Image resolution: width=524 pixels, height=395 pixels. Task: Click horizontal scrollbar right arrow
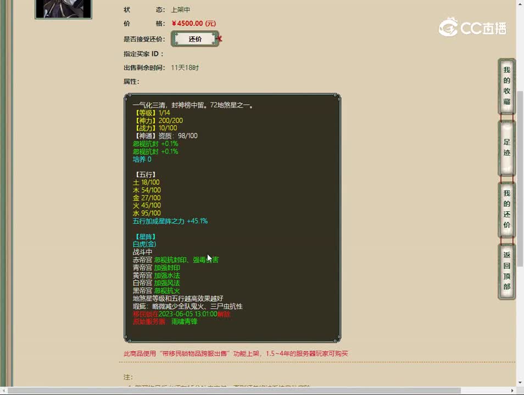coord(512,390)
